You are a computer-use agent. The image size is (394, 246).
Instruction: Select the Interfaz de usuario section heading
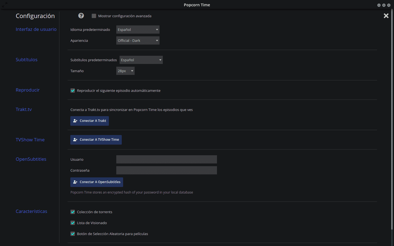pos(36,29)
